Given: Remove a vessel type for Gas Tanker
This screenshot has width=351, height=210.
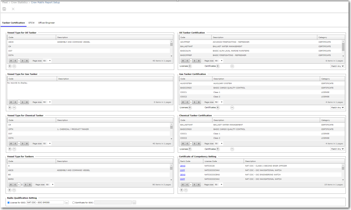Looking at the screenshot, I should pyautogui.click(x=14, y=107).
